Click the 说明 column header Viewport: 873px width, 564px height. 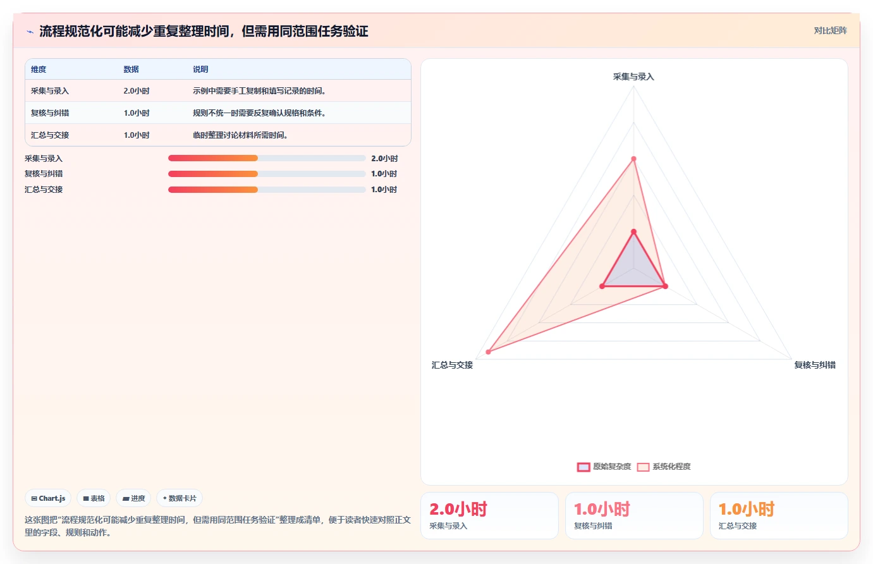pyautogui.click(x=200, y=70)
